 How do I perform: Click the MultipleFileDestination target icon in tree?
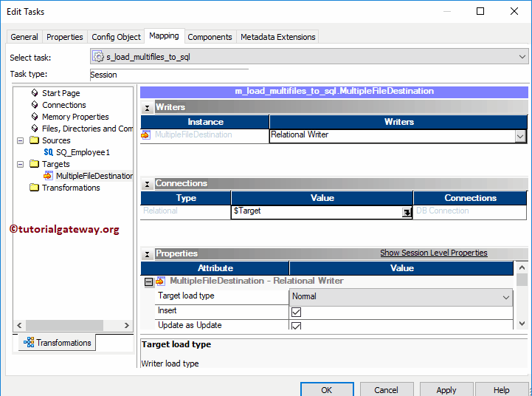(x=48, y=176)
